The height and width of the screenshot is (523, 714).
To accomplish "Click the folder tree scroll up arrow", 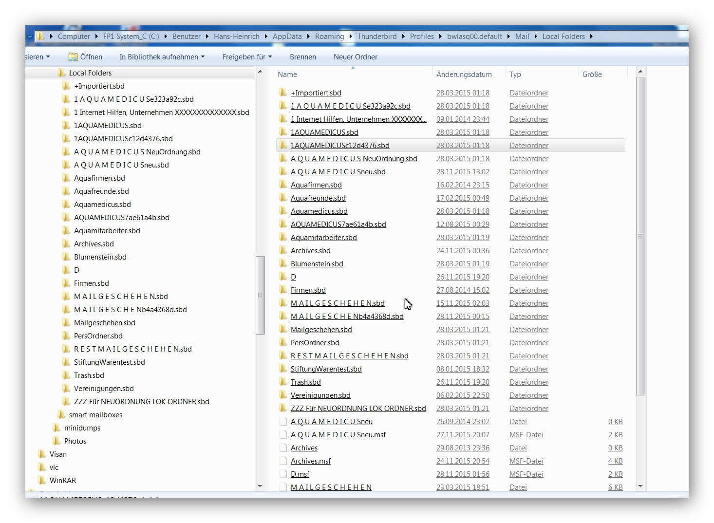I will (x=260, y=72).
